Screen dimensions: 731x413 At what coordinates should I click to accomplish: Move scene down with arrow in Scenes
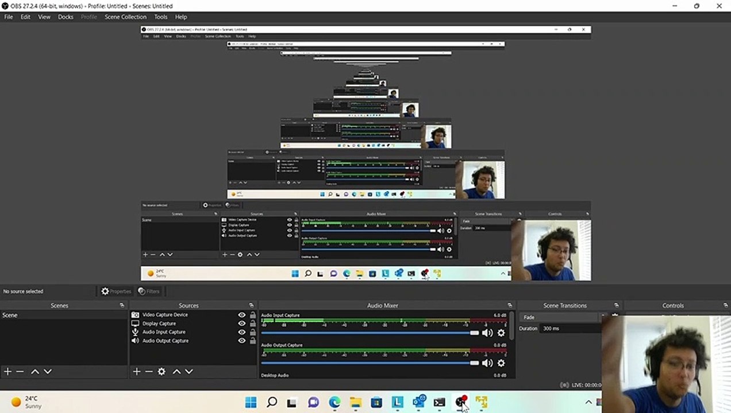click(48, 372)
